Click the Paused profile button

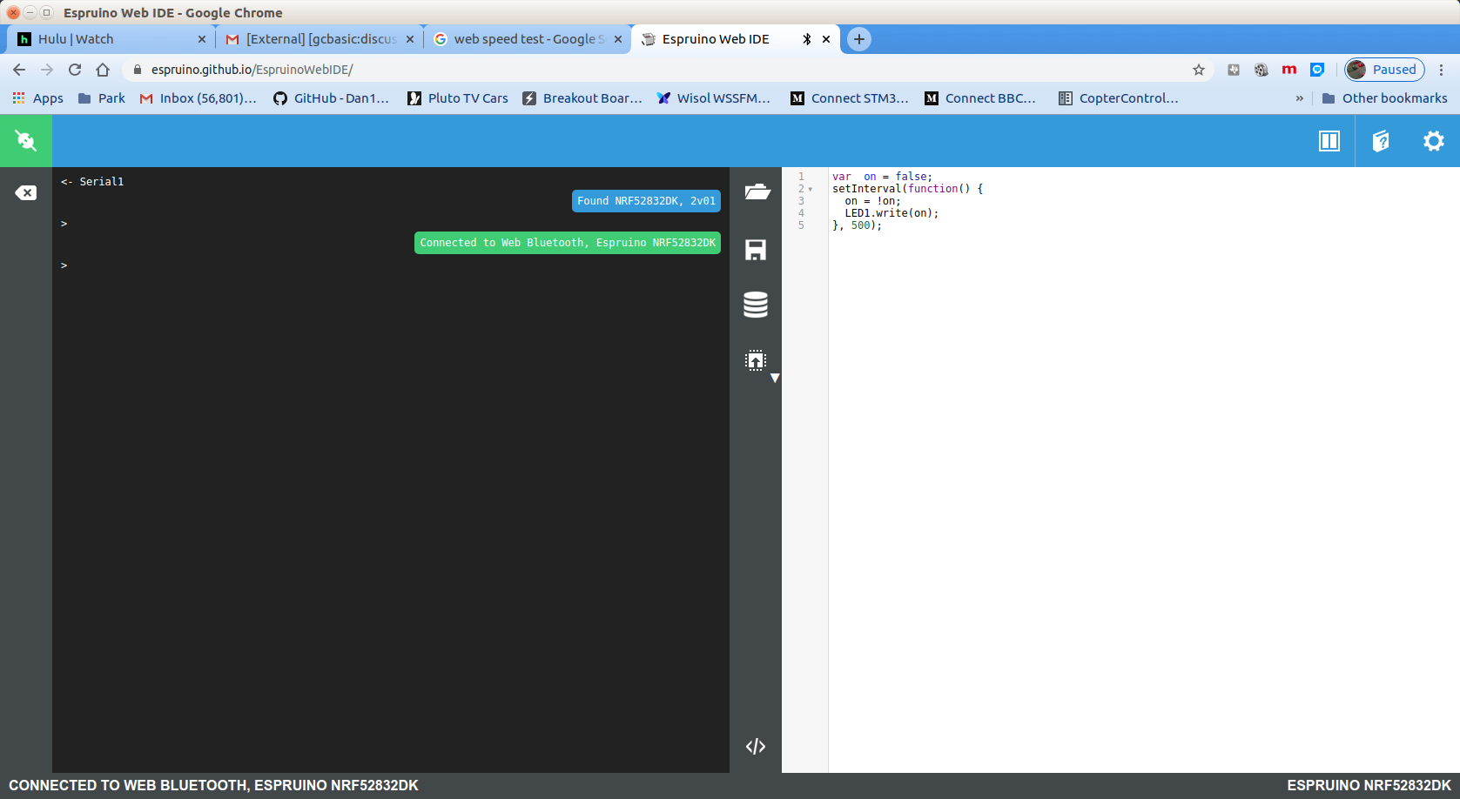(x=1384, y=70)
